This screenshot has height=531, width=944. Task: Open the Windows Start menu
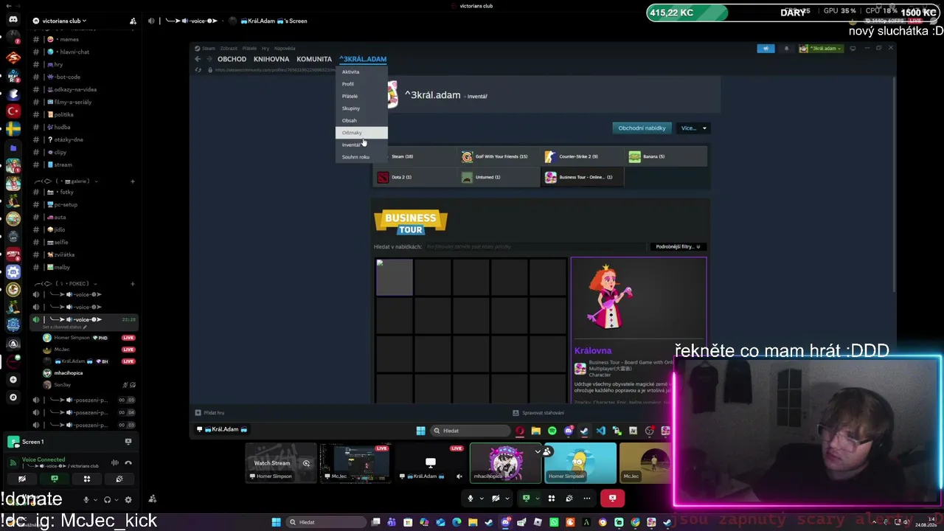(276, 522)
